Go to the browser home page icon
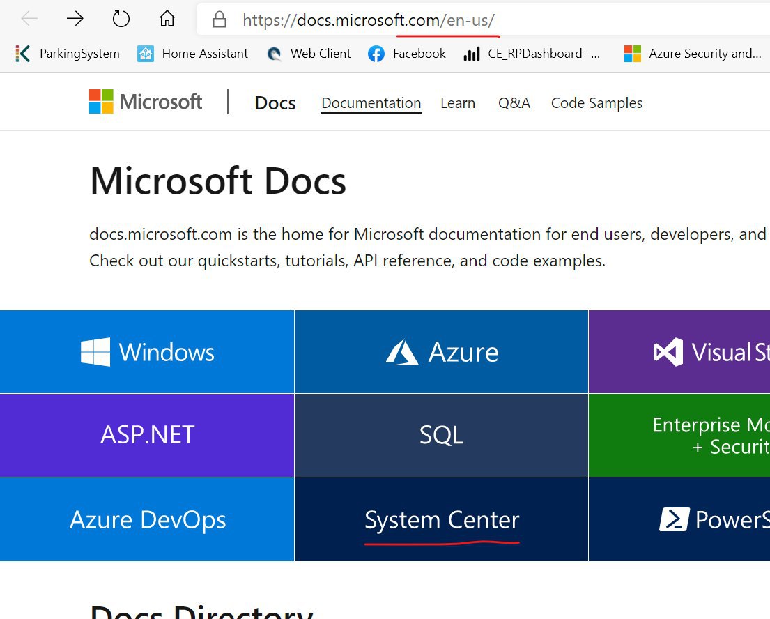 (167, 19)
